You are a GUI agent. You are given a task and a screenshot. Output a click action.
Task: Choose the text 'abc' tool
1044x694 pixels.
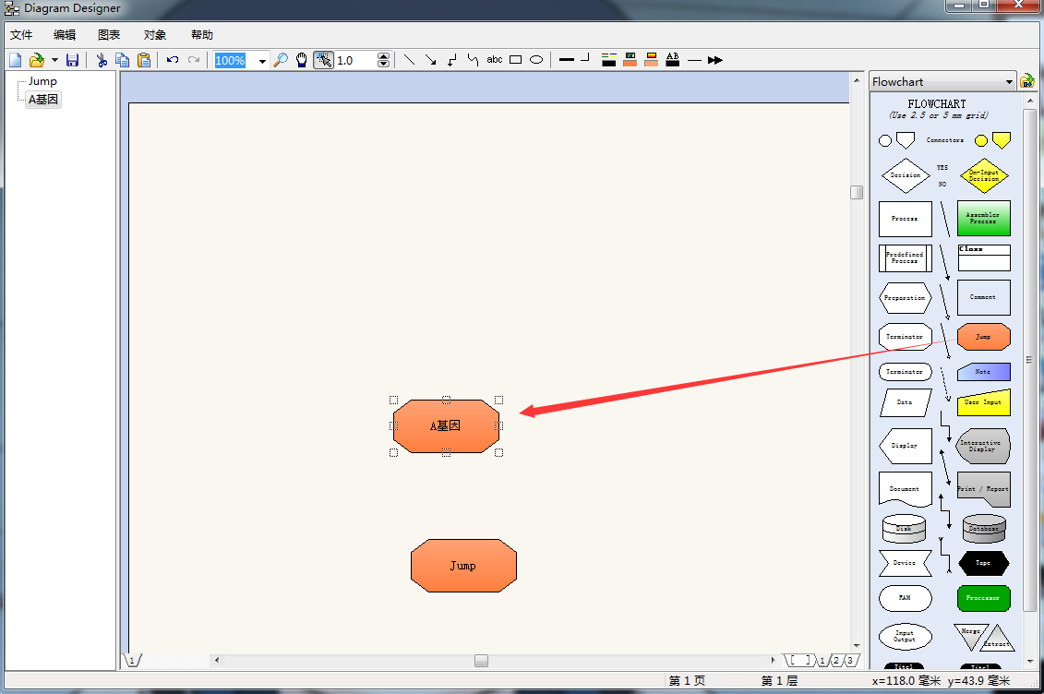(495, 60)
